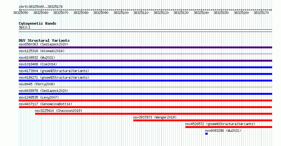Click the 38325080 ruler tick label
The height and width of the screenshot is (146, 281).
[x=81, y=13]
